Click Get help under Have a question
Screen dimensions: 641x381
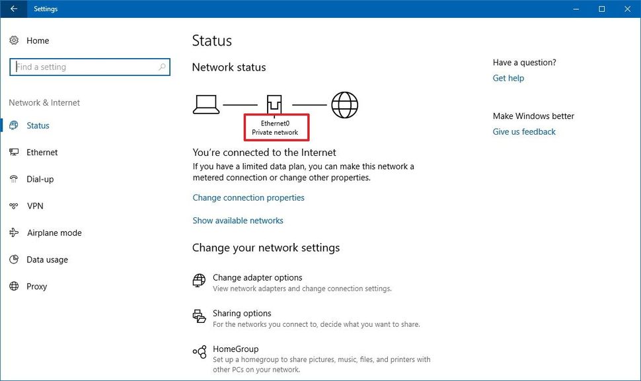coord(508,78)
